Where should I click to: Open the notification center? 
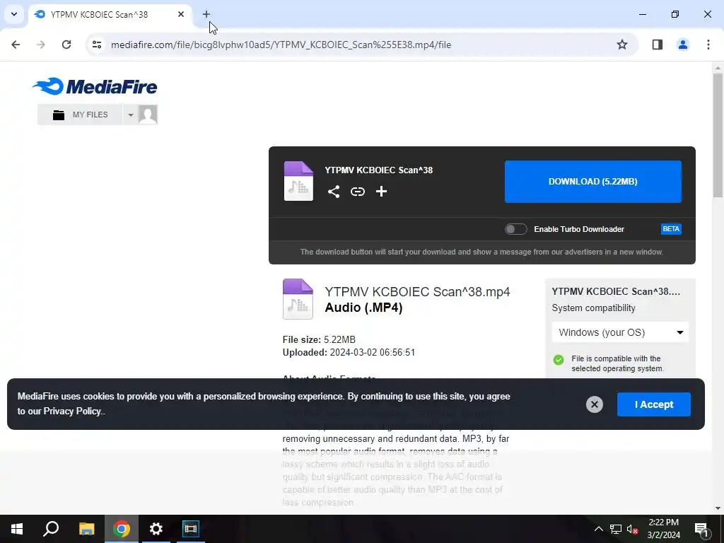point(702,529)
